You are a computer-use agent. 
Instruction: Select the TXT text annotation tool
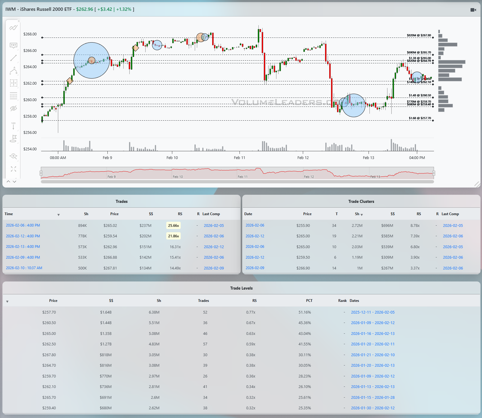pyautogui.click(x=13, y=45)
